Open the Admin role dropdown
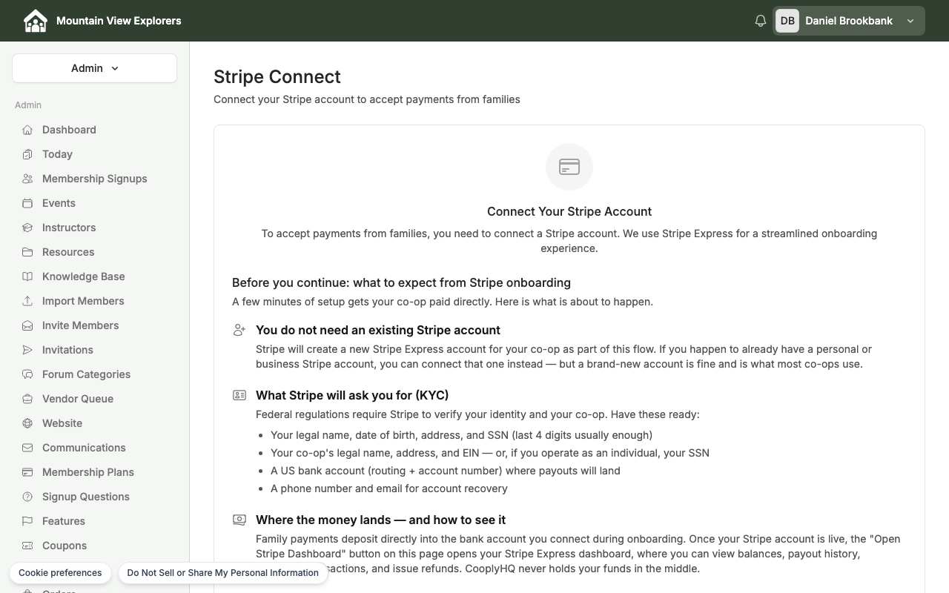The image size is (949, 593). click(x=94, y=68)
